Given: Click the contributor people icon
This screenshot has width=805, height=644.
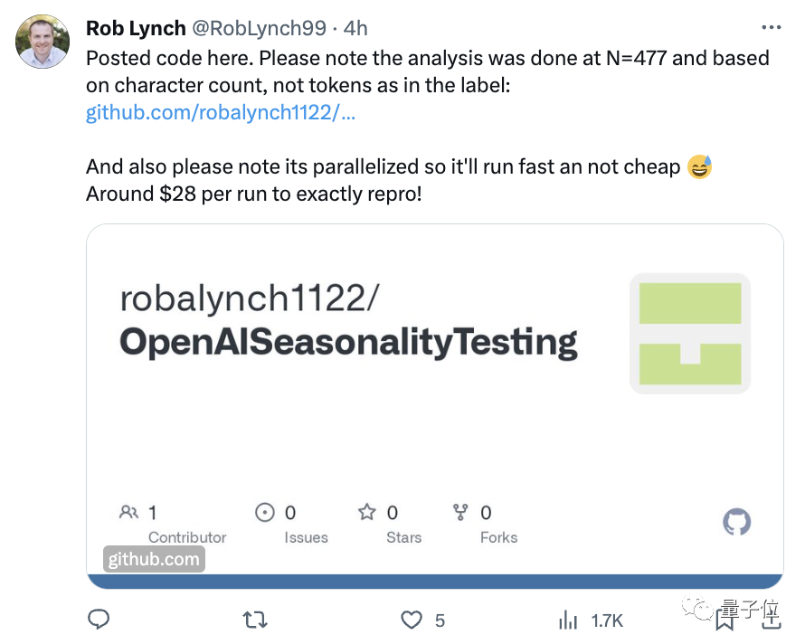Looking at the screenshot, I should coord(128,512).
